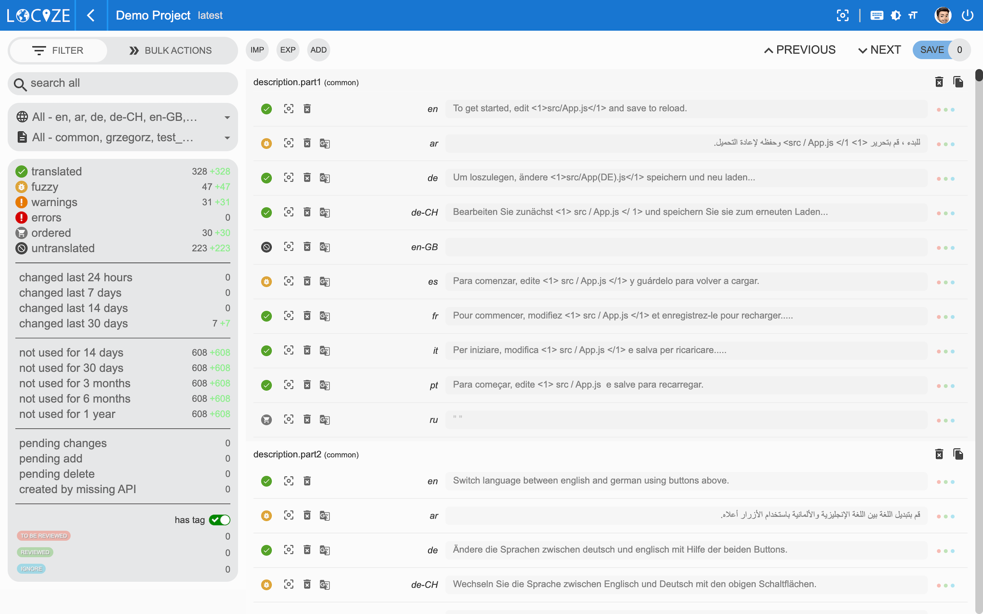
Task: Select the FILTER tab
Action: click(58, 50)
